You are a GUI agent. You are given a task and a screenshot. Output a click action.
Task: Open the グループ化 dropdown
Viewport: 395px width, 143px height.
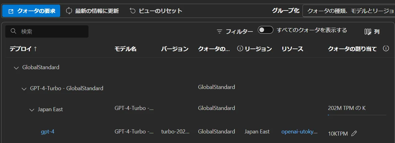pos(348,11)
